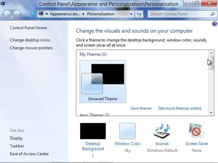Click the Control Panel icon in address bar

(41, 14)
